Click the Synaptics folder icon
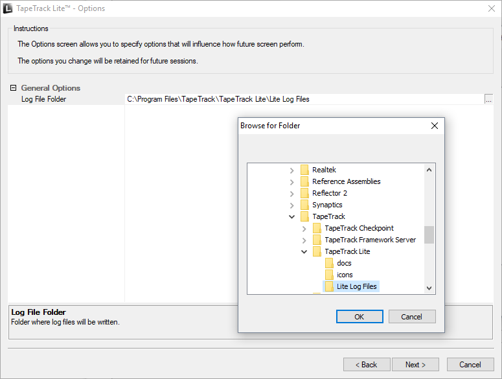The height and width of the screenshot is (379, 502). coord(304,205)
